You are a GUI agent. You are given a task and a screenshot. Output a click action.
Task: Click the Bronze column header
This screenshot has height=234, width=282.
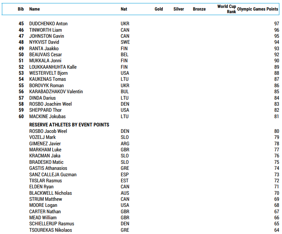pos(199,9)
